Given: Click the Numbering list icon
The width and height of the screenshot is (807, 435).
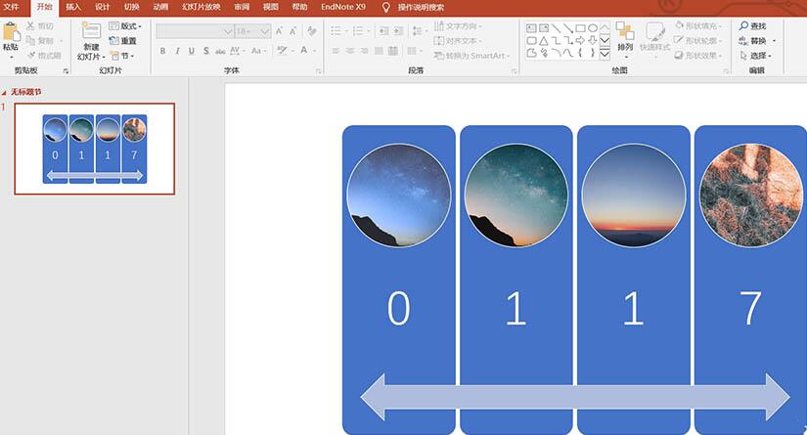Looking at the screenshot, I should (358, 31).
